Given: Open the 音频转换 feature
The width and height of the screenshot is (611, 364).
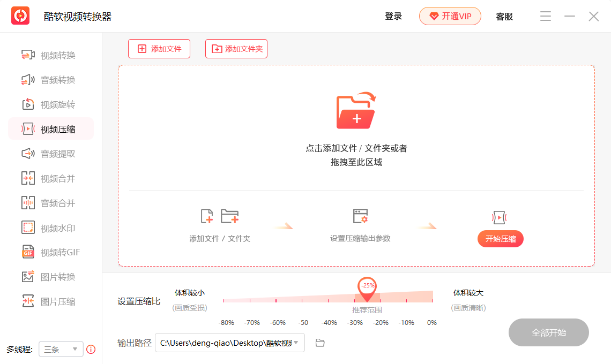Looking at the screenshot, I should point(52,79).
